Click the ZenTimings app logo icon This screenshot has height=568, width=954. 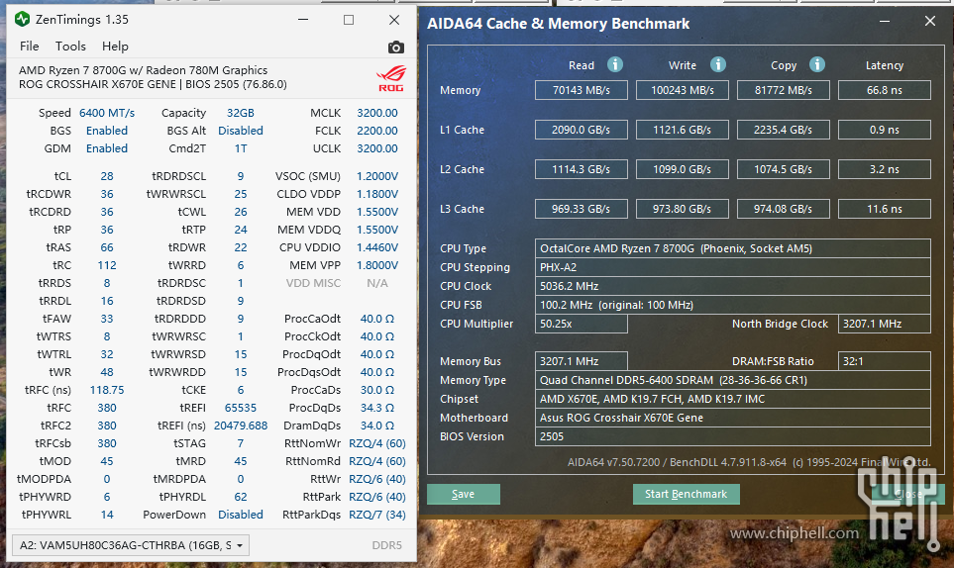click(22, 20)
